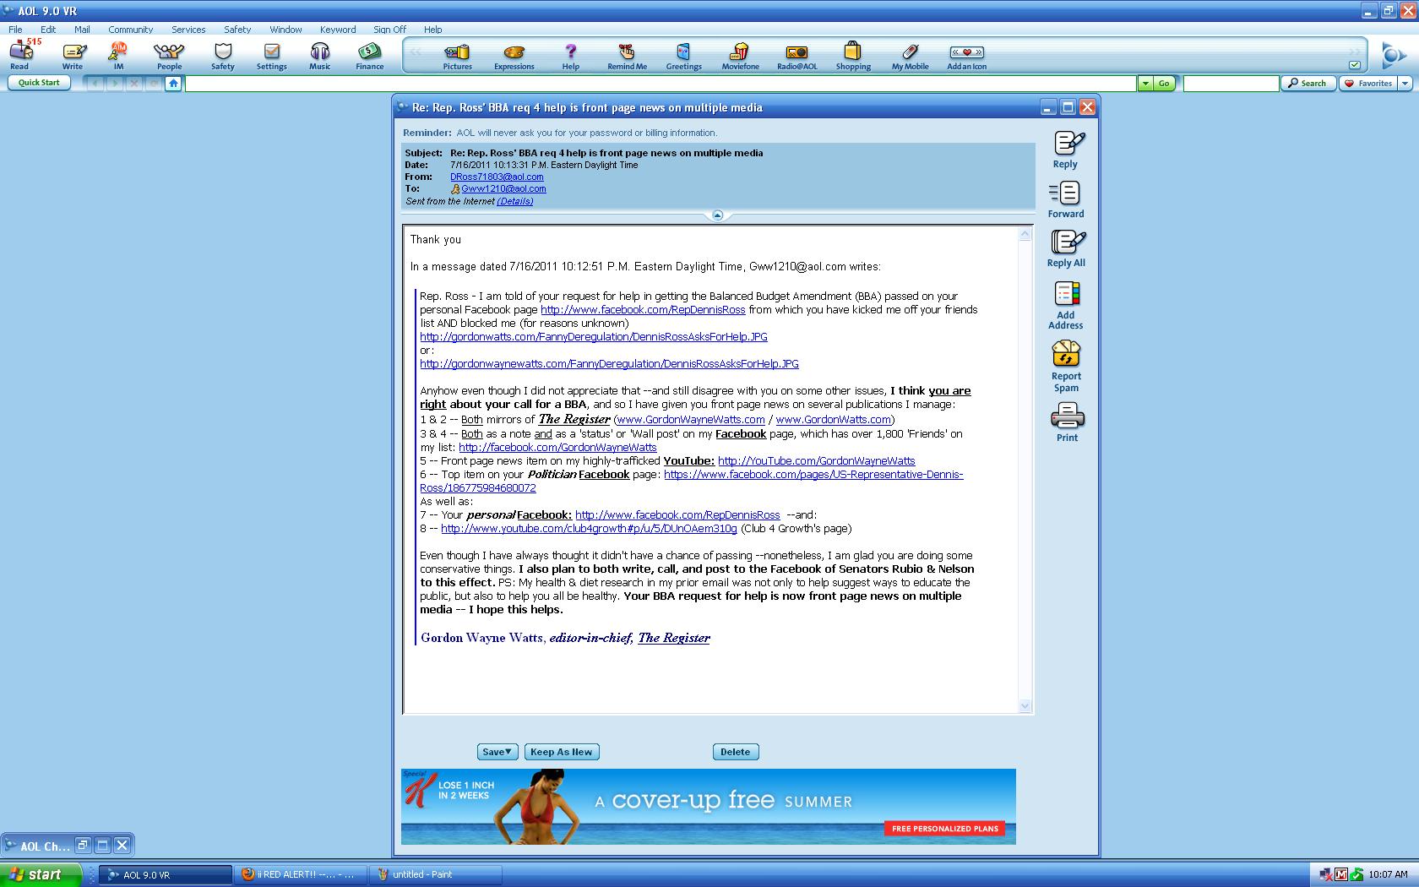Viewport: 1419px width, 887px height.
Task: Click in the search text box
Action: click(x=1231, y=83)
